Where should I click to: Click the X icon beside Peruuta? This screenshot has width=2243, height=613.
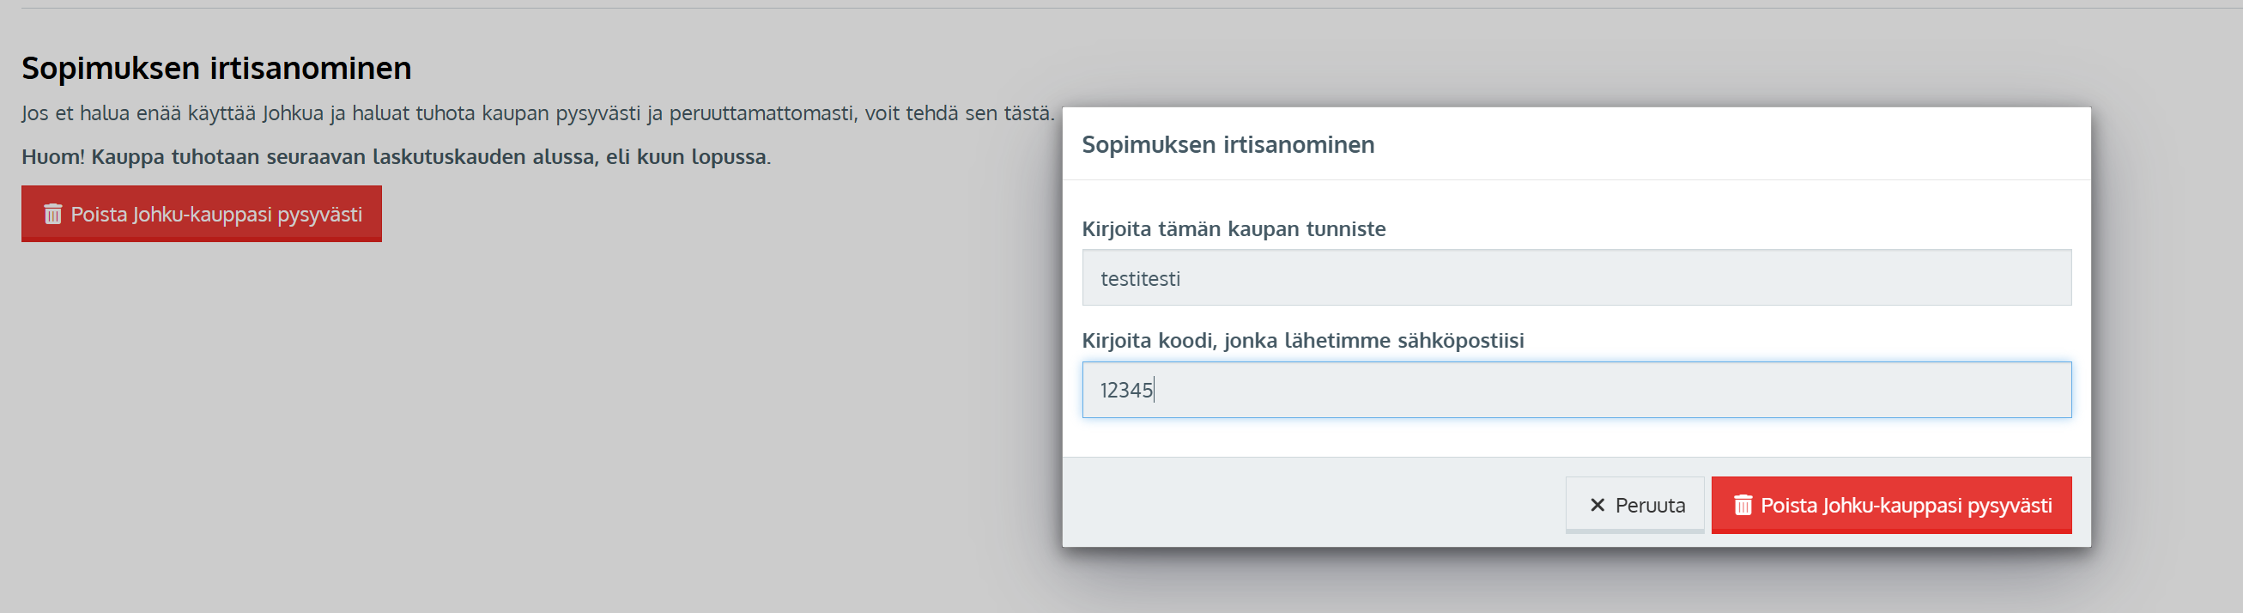(x=1597, y=505)
